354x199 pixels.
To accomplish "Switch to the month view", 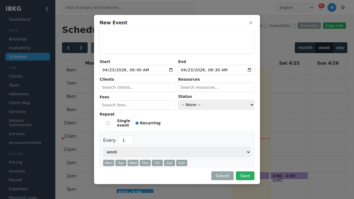I will (305, 48).
